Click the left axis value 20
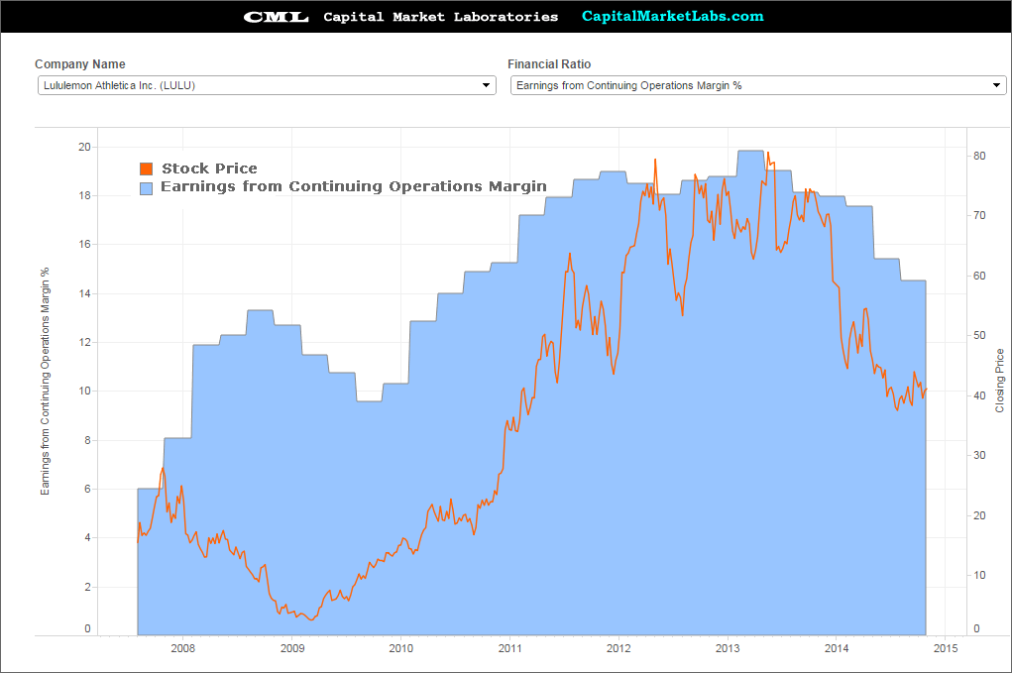 (x=84, y=147)
